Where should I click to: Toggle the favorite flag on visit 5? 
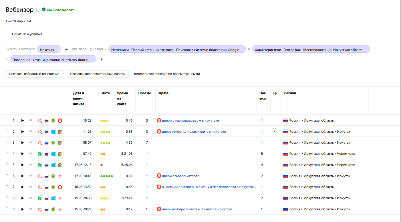[31, 165]
